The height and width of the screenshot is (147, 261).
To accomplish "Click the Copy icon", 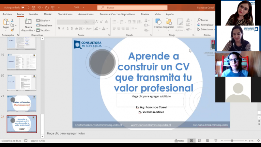I will point(12,25).
